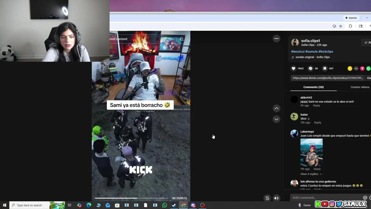The height and width of the screenshot is (209, 371).
Task: Open Microsoft Edge from taskbar
Action: pos(89,205)
